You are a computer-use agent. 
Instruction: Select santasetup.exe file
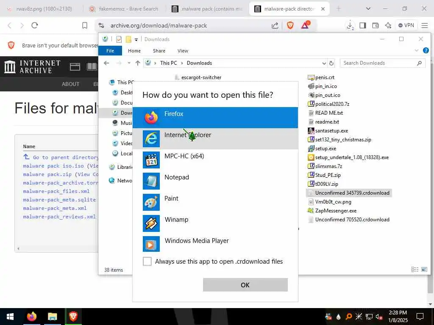[x=328, y=131]
